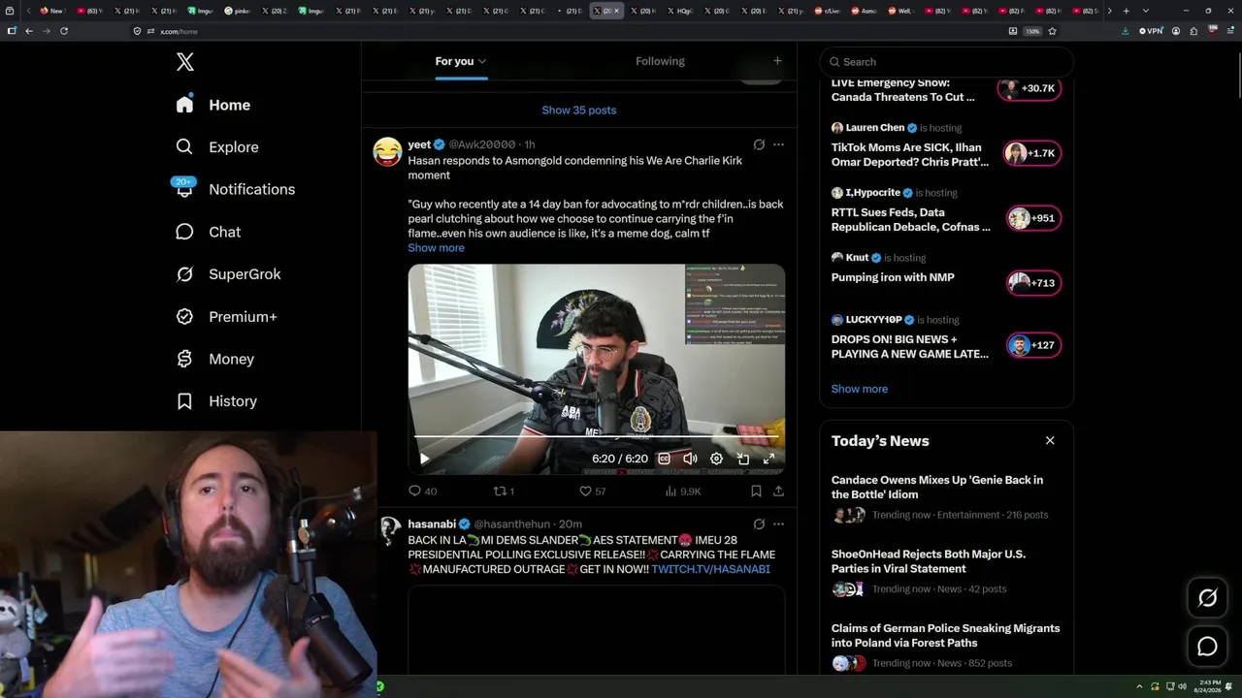
Task: Open video settings gear
Action: tap(716, 459)
